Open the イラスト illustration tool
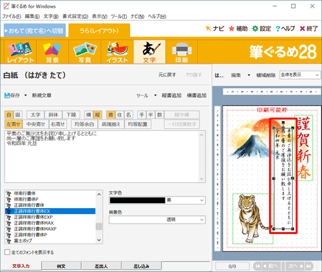Viewport: 322px width, 272px height. 117,52
